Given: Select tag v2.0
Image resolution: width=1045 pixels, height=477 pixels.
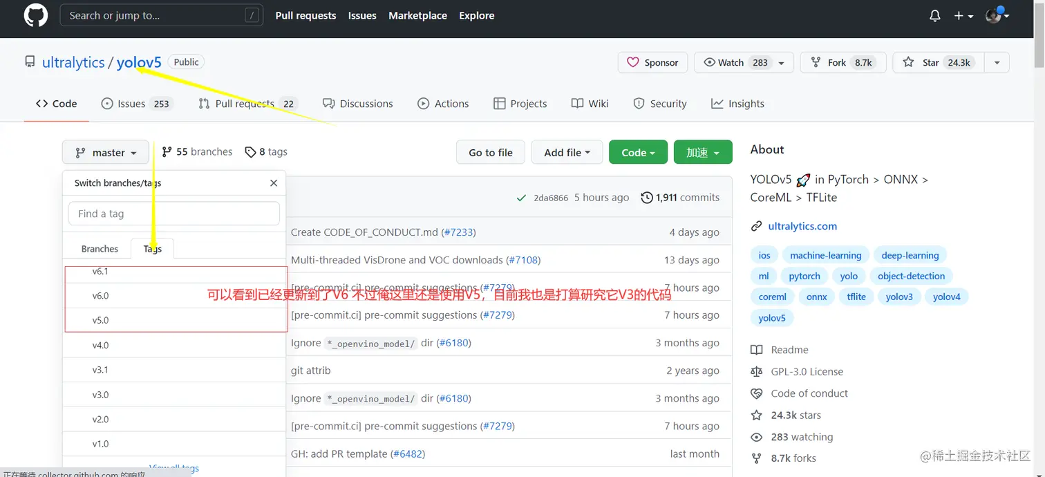Looking at the screenshot, I should click(174, 420).
